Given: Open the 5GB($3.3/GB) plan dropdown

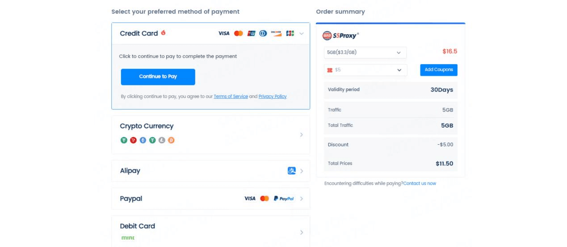Looking at the screenshot, I should pyautogui.click(x=365, y=53).
